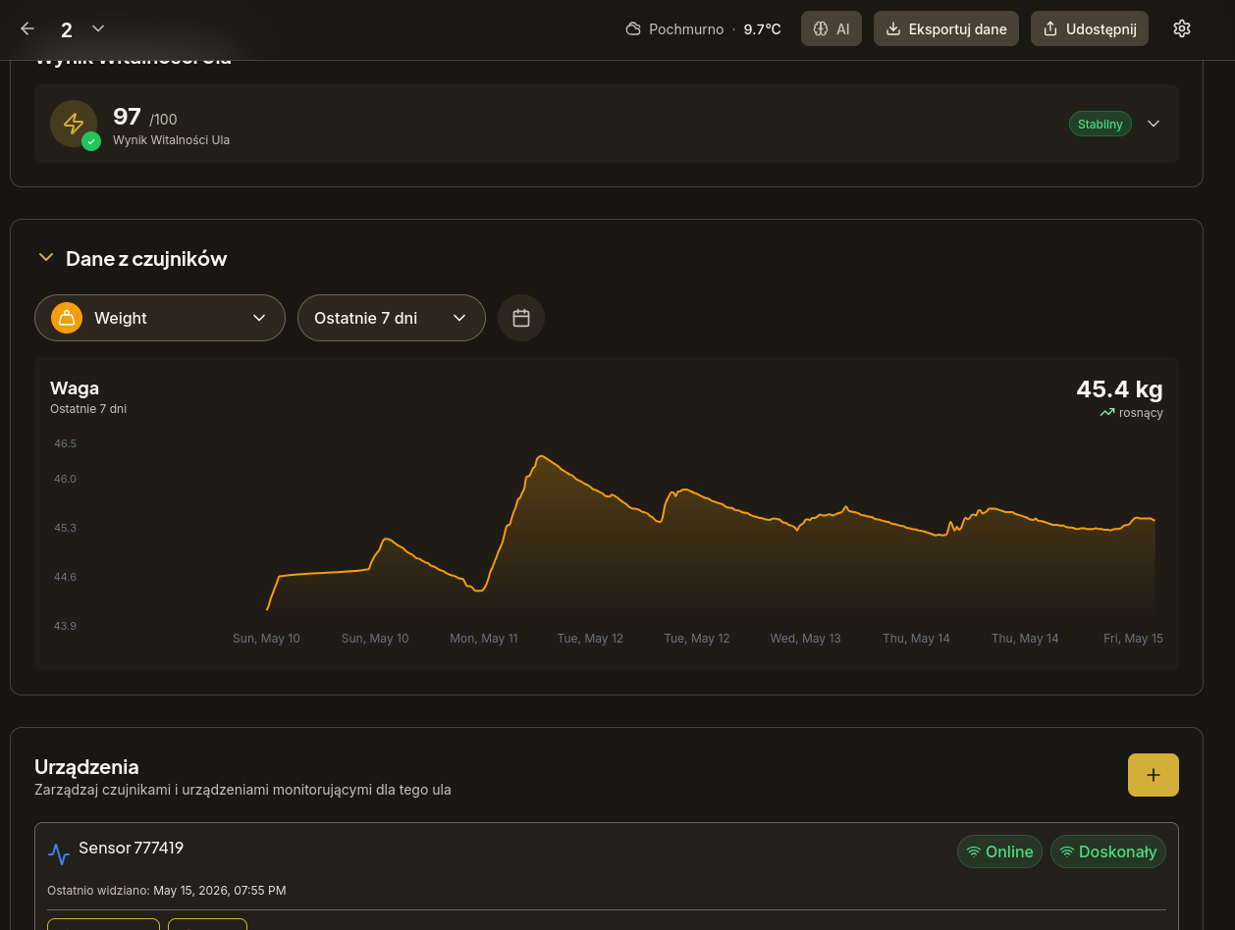Open the Weight metric dropdown

160,318
